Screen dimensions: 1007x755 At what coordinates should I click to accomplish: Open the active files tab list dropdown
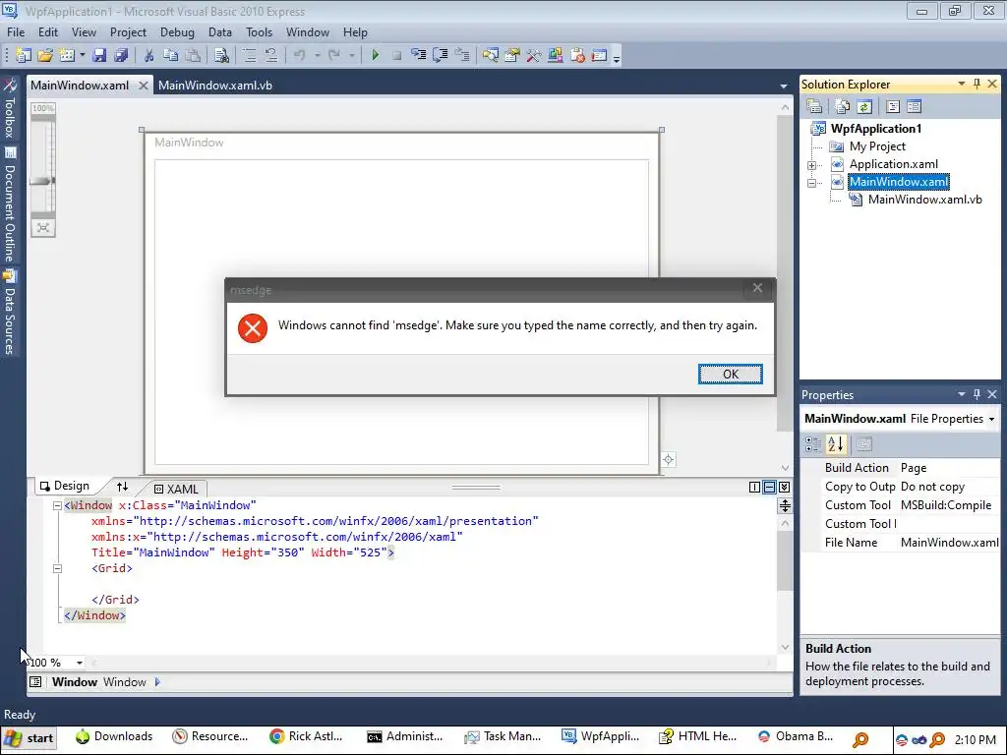pyautogui.click(x=784, y=86)
